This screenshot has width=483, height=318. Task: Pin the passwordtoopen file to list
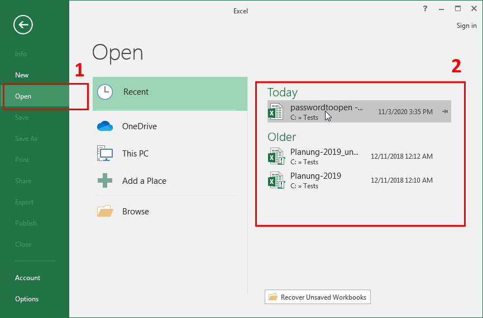click(x=445, y=111)
